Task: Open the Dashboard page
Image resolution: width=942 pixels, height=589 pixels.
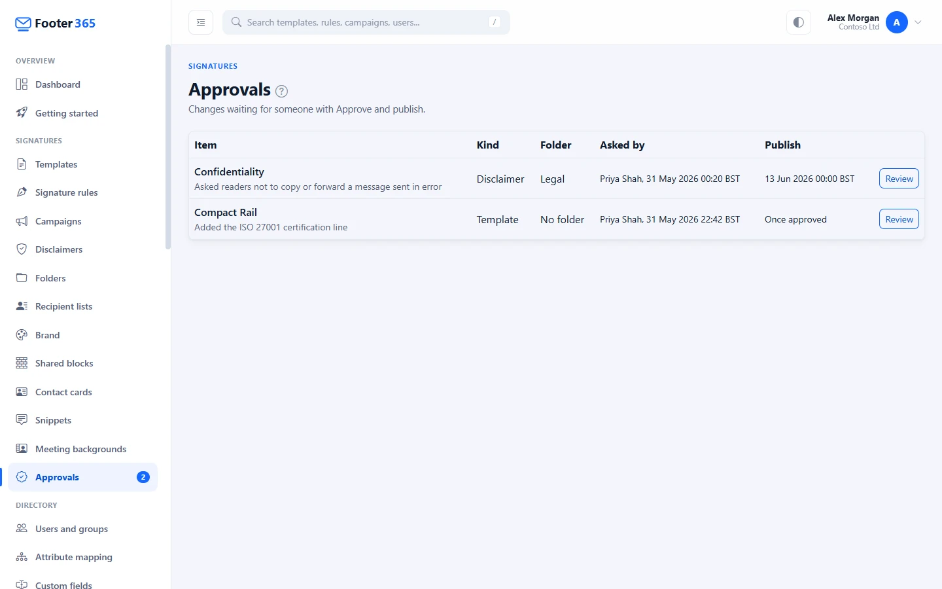Action: coord(83,84)
